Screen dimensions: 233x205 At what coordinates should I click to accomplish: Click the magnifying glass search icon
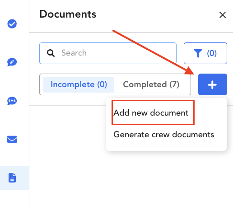click(x=51, y=53)
